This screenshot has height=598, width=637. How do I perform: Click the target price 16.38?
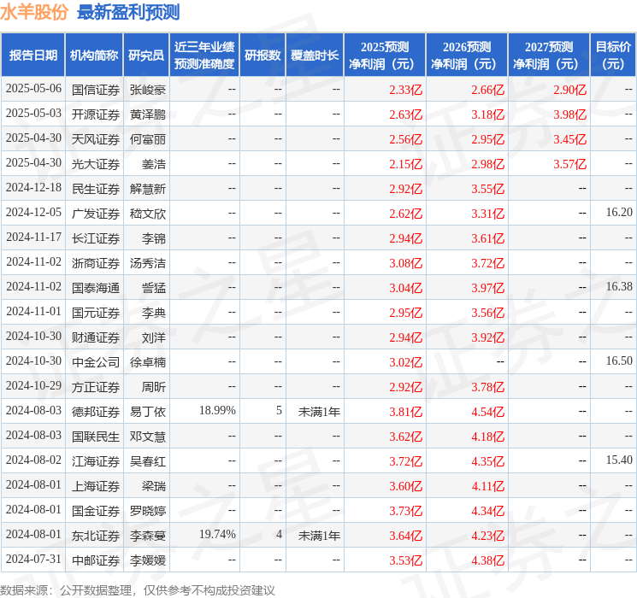pos(619,287)
